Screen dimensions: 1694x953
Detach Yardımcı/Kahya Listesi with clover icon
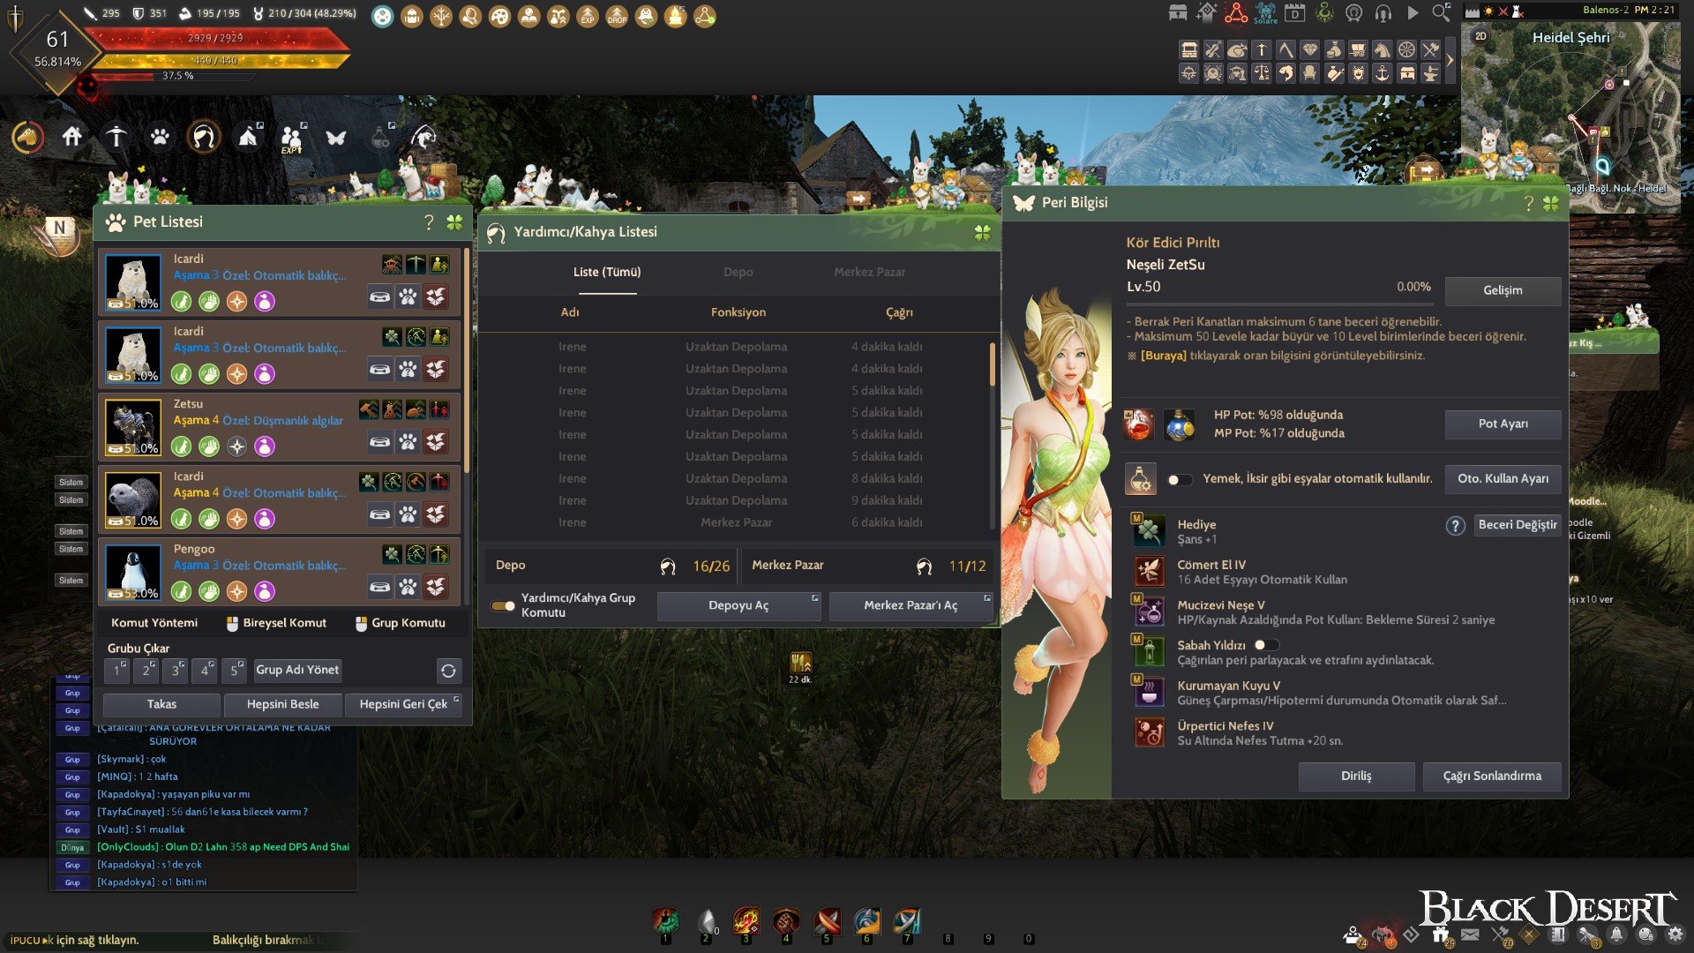[982, 232]
